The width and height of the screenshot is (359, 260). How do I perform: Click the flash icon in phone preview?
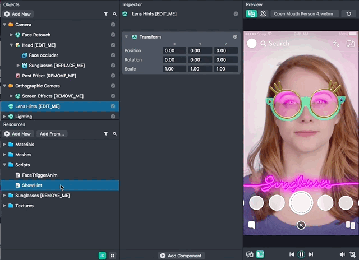[337, 43]
